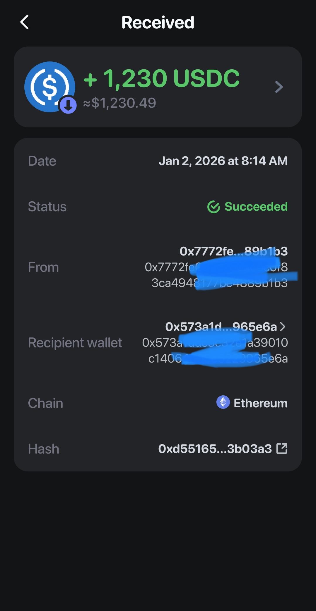
Task: Click the Ethereum chain logo
Action: (223, 403)
